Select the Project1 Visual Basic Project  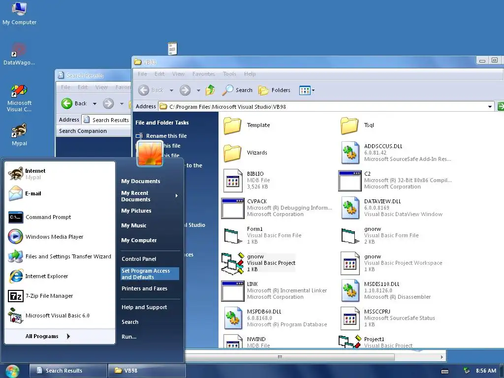[x=376, y=342]
